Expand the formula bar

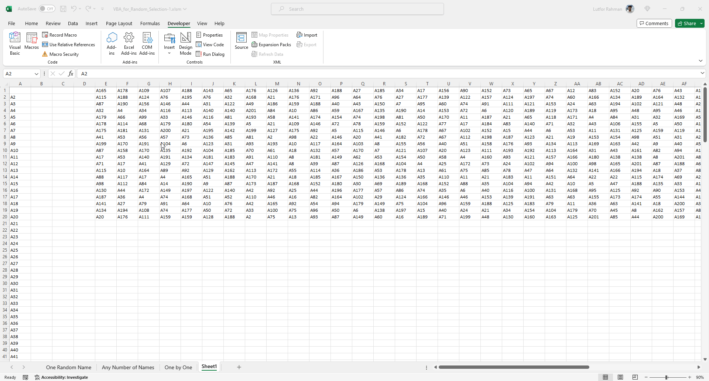pyautogui.click(x=702, y=73)
